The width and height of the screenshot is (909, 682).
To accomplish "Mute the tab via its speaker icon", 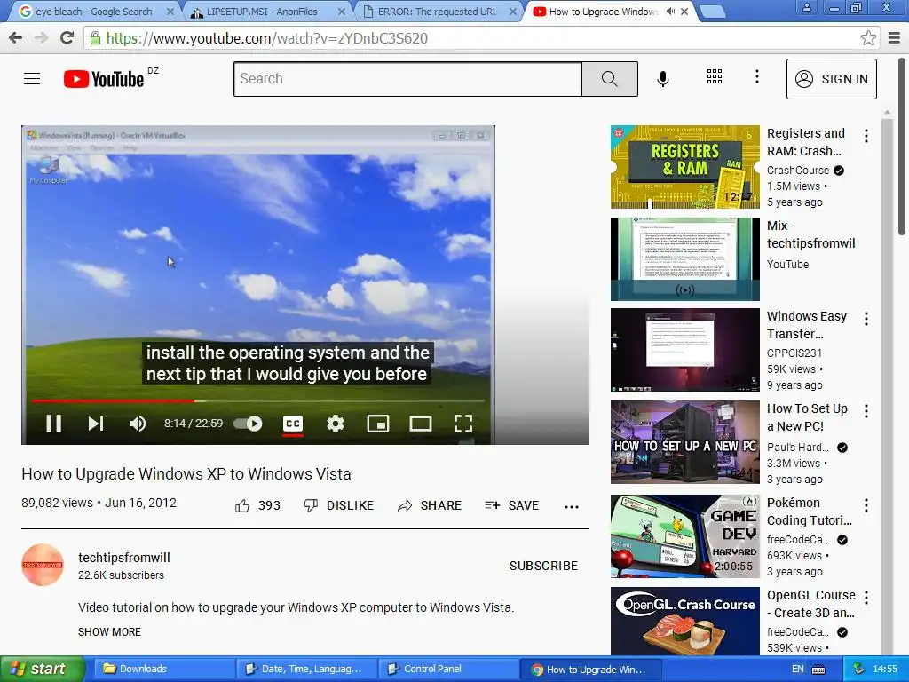I will tap(671, 11).
